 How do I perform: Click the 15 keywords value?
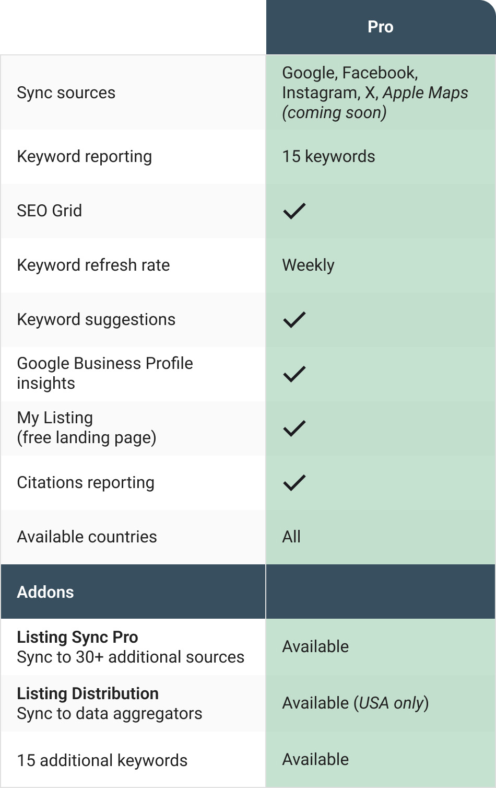click(x=328, y=157)
